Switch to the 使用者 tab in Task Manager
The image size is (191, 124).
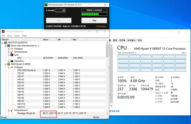[x=122, y=40]
